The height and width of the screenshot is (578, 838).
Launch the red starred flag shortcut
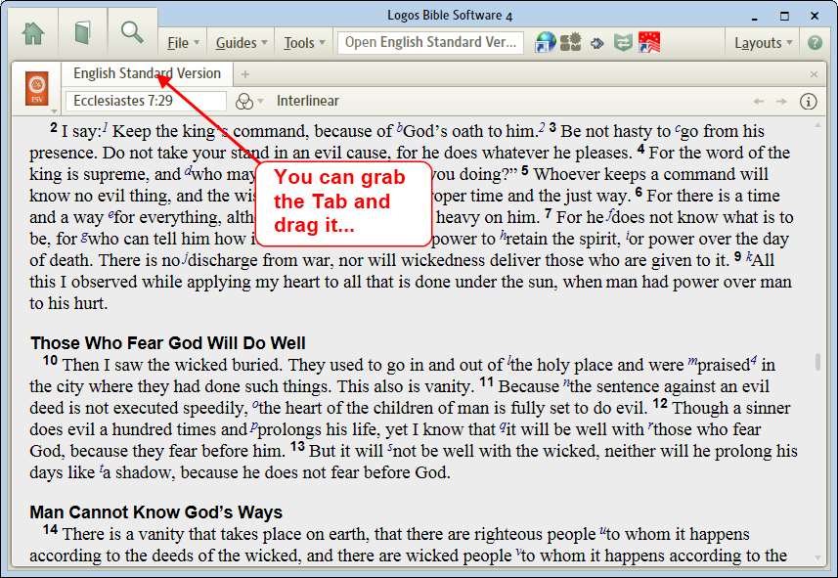pyautogui.click(x=649, y=42)
